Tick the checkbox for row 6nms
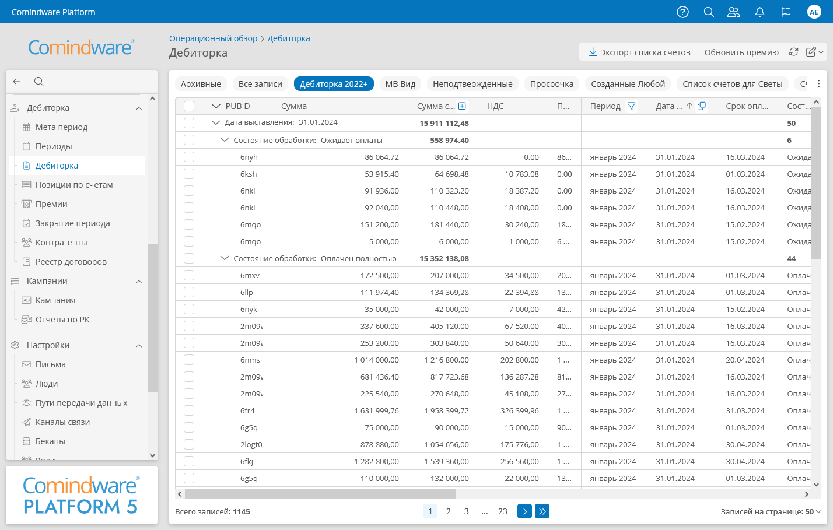 pos(189,360)
